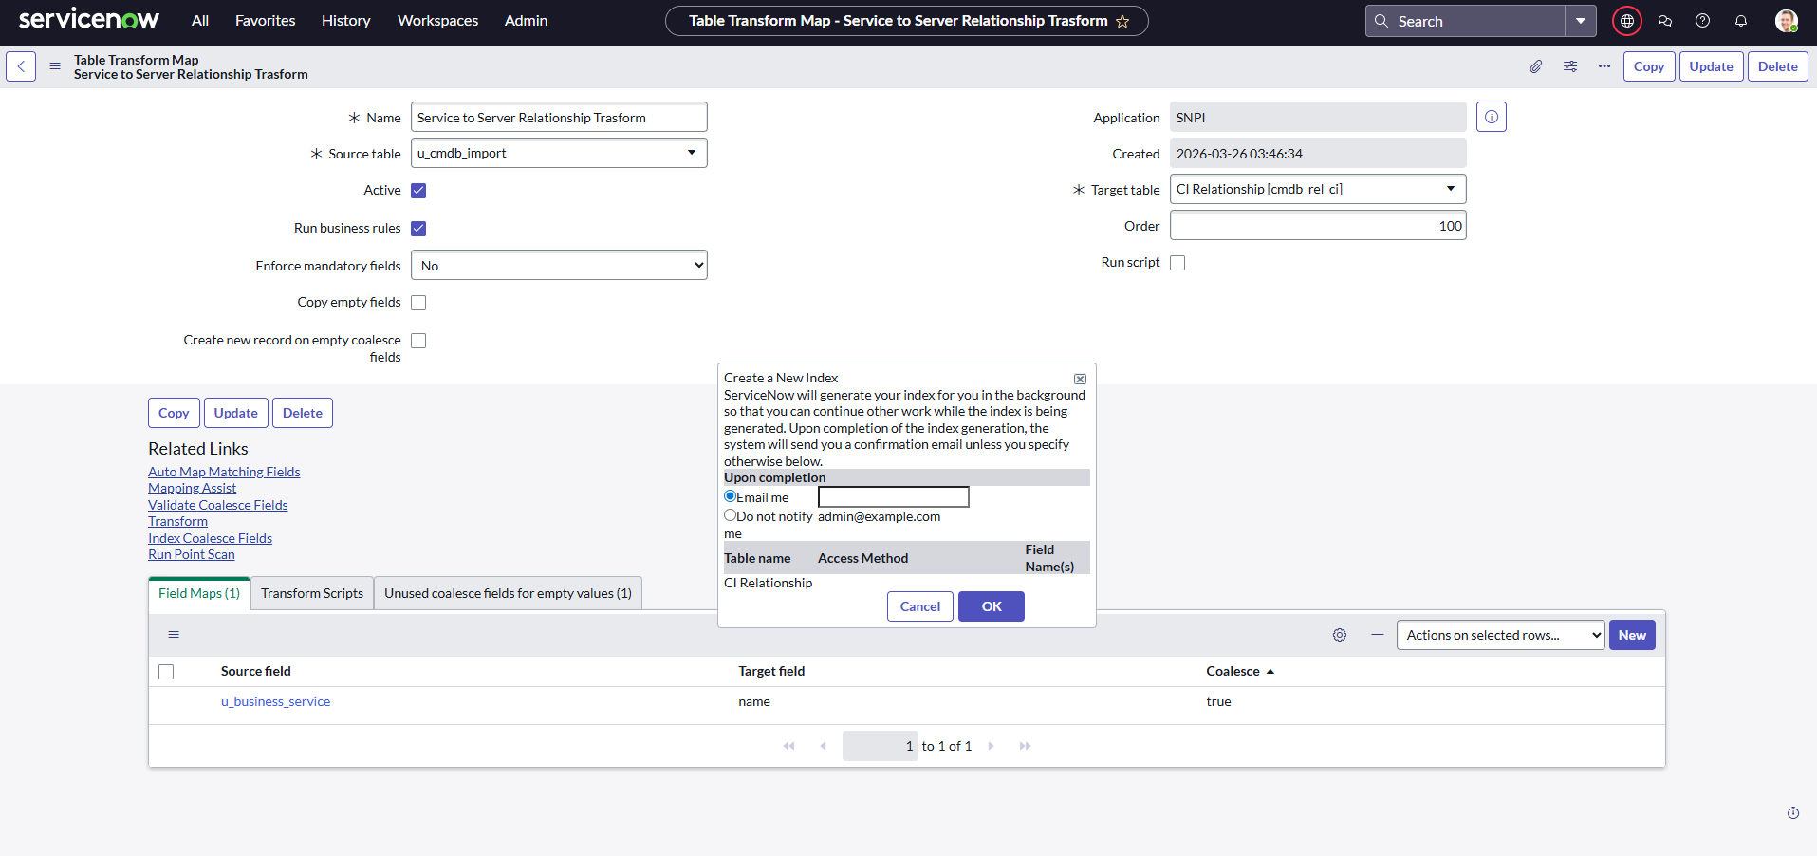Uncheck the Active checkbox
1817x856 pixels.
(418, 191)
